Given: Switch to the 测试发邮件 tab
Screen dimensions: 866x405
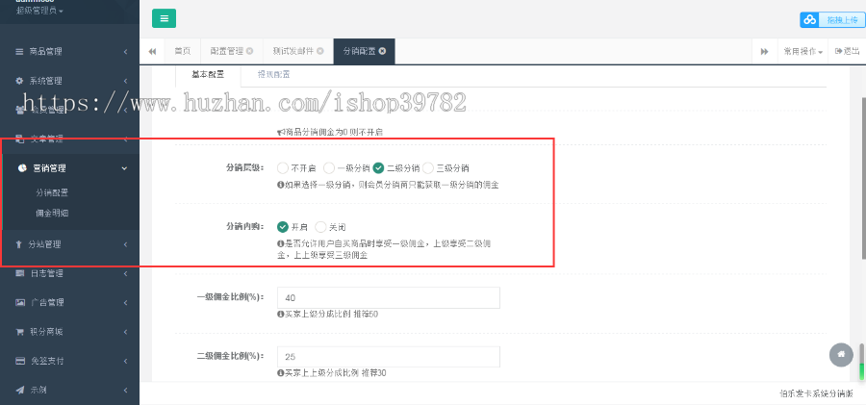Looking at the screenshot, I should 293,51.
